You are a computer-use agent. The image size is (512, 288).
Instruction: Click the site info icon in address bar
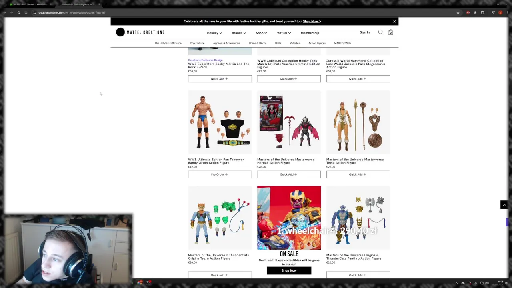coord(34,12)
